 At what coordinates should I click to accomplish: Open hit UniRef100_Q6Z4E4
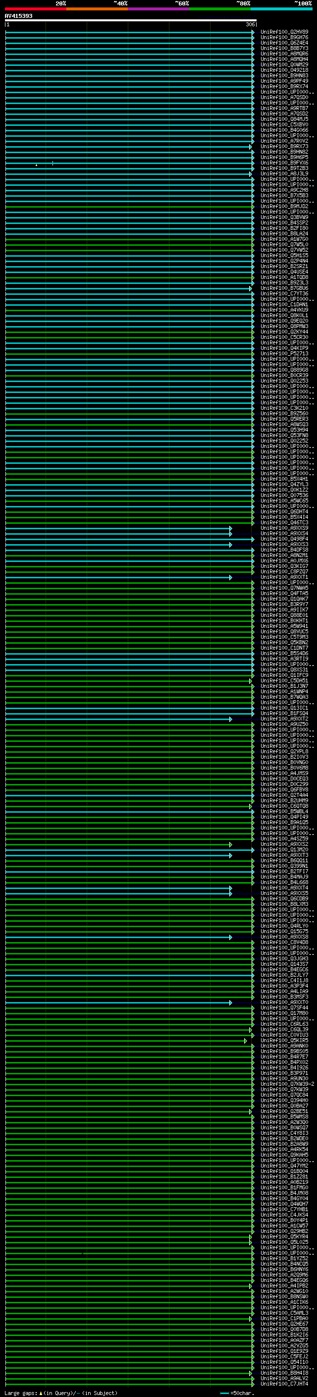[284, 43]
